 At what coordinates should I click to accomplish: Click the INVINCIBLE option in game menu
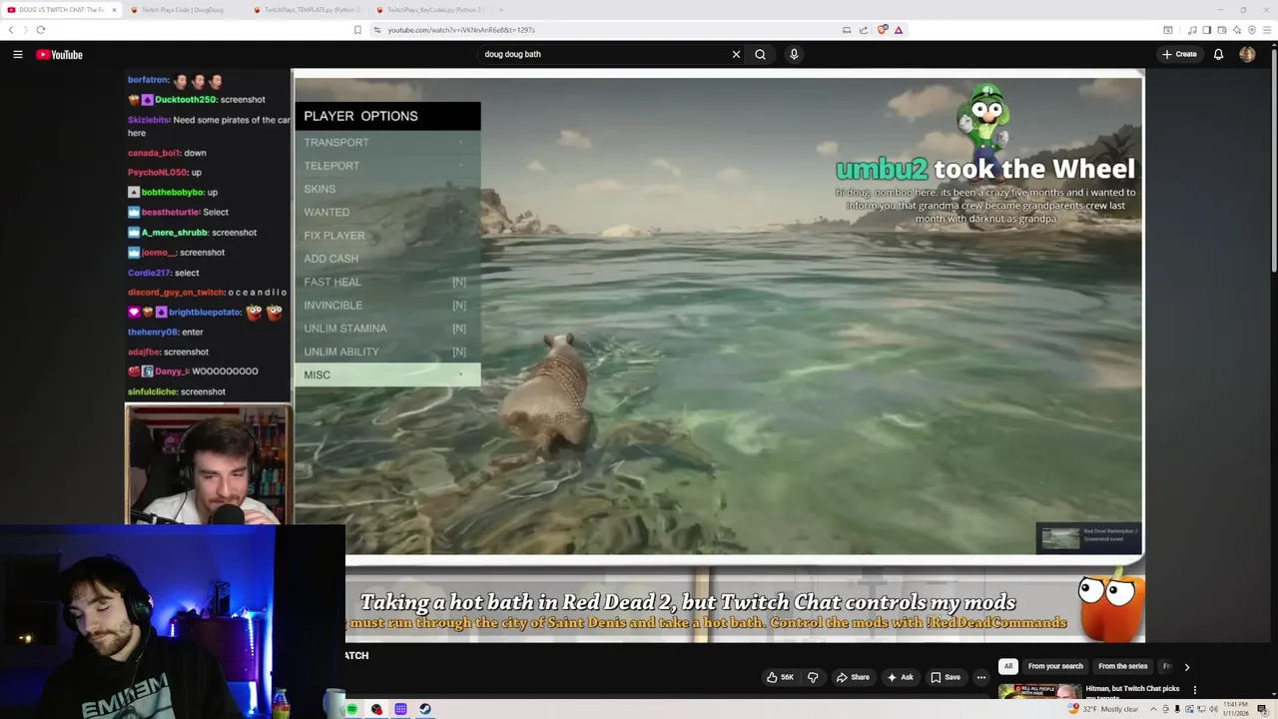coord(387,306)
